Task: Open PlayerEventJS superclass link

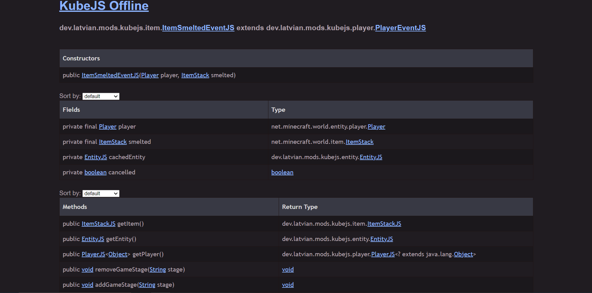Action: pos(400,28)
